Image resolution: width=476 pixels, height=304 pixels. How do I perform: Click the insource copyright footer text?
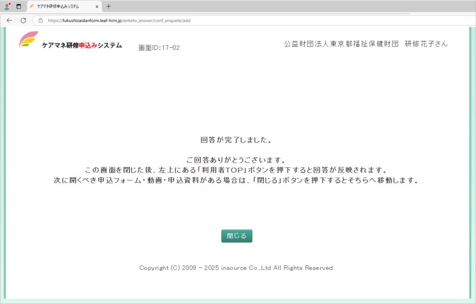[x=237, y=268]
